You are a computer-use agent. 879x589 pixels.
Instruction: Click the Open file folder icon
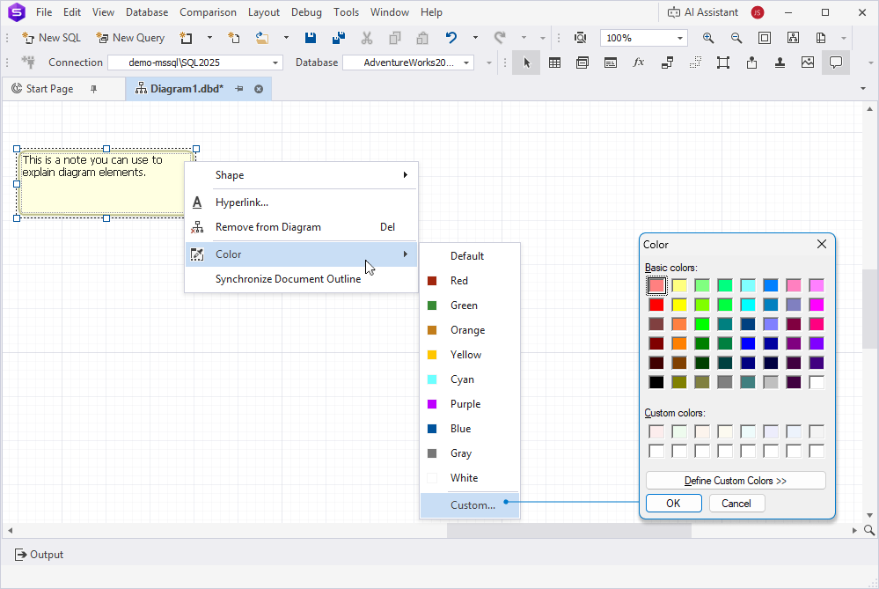262,38
